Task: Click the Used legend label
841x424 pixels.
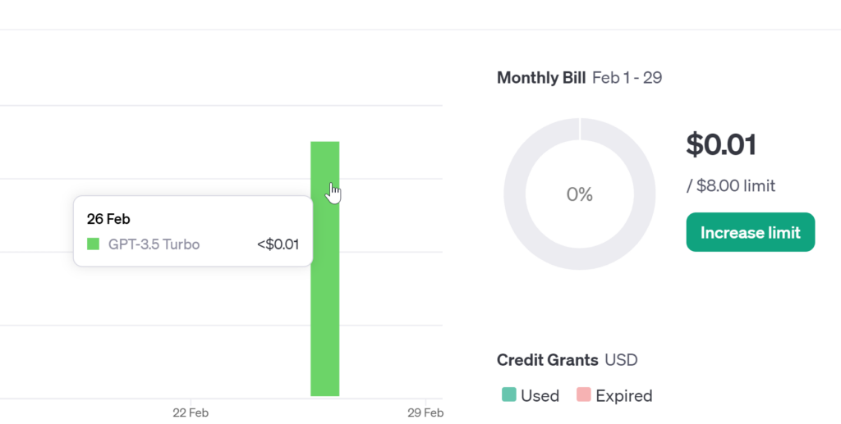Action: [x=540, y=395]
